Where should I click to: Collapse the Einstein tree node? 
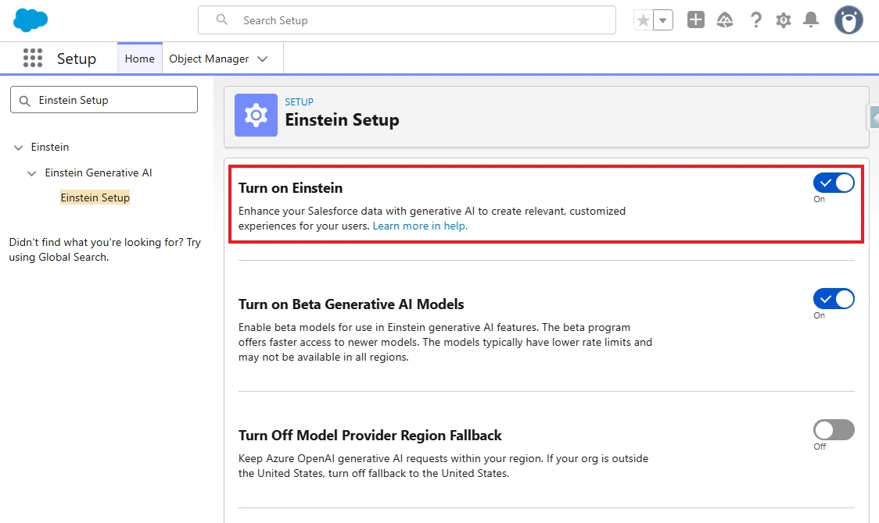[19, 148]
